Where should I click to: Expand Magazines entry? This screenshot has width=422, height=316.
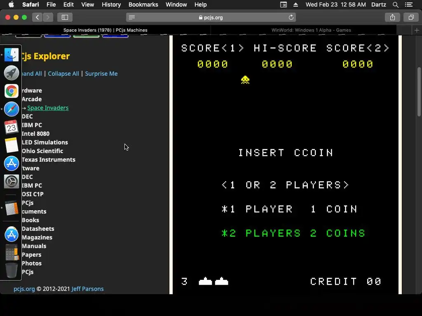coord(37,237)
